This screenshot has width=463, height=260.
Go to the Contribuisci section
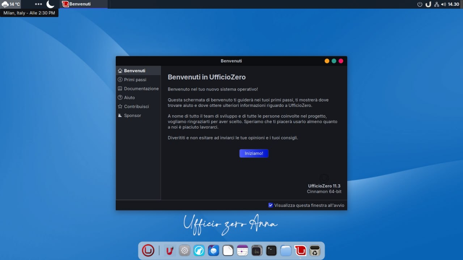pos(136,107)
